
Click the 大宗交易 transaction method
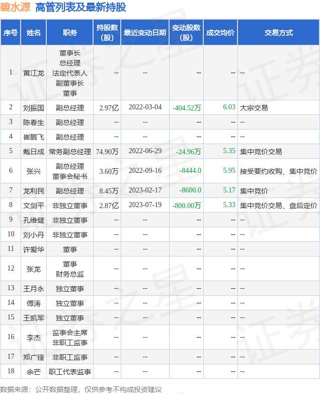coord(254,108)
